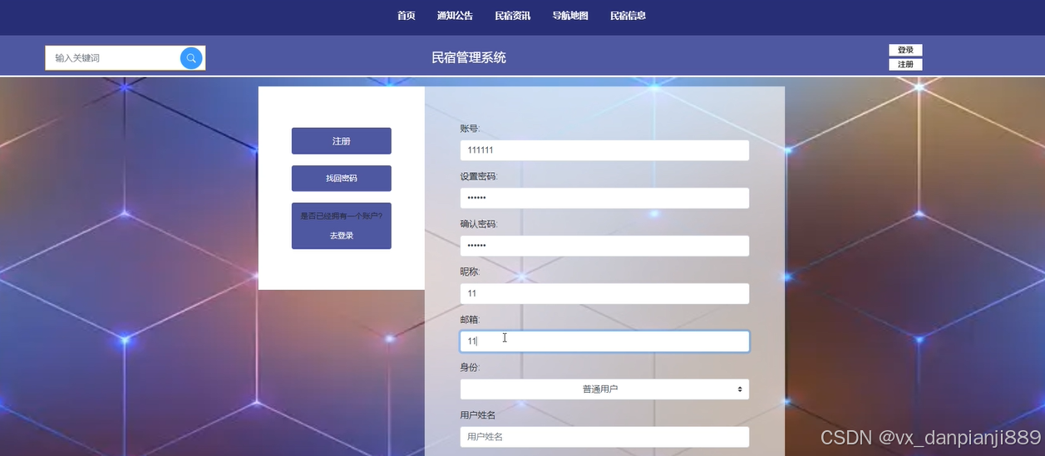Click the 邮箱 input field
Image resolution: width=1045 pixels, height=456 pixels.
pos(604,341)
